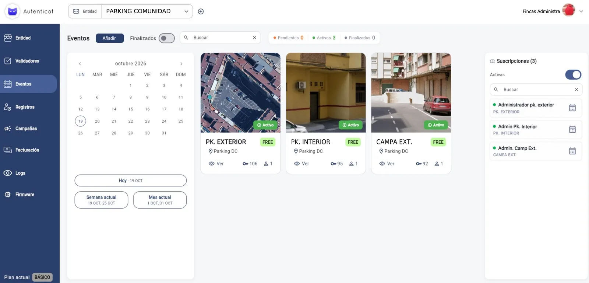The image size is (589, 283).
Task: Open Facturación in the sidebar
Action: [28, 150]
